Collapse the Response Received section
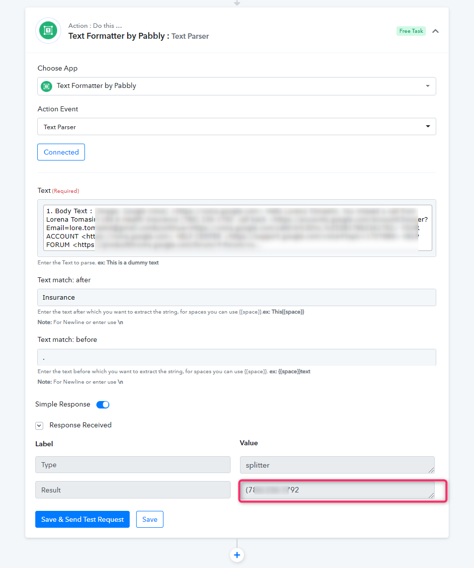 point(39,426)
